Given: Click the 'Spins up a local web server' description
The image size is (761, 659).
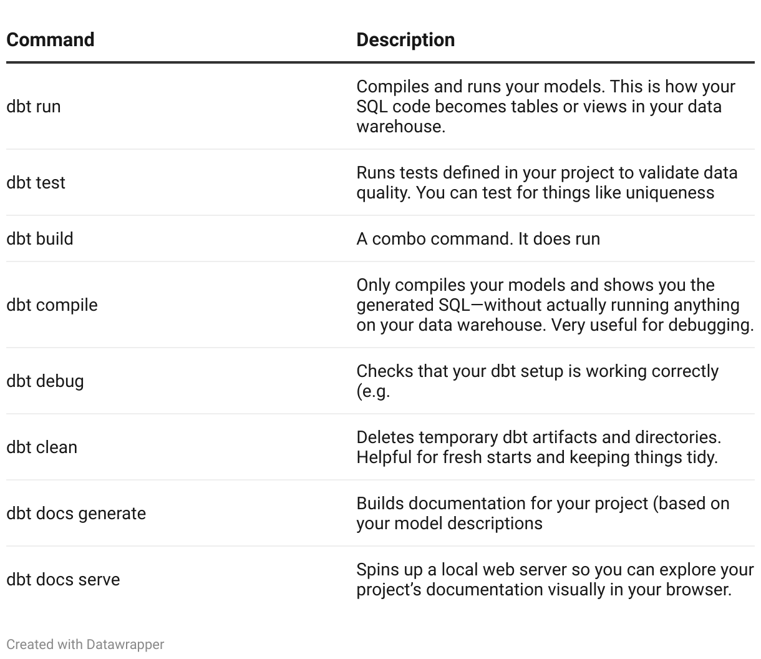Looking at the screenshot, I should [555, 580].
